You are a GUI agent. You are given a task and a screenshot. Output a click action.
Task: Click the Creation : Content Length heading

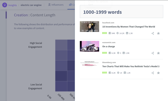35,15
